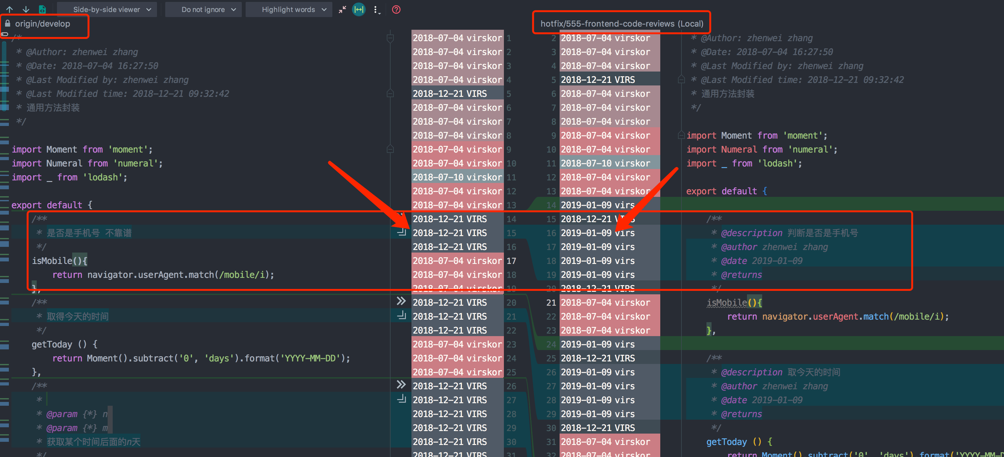Click isMobile(){ in the hotfix pane
Screen dimensions: 1004x457
pos(734,302)
